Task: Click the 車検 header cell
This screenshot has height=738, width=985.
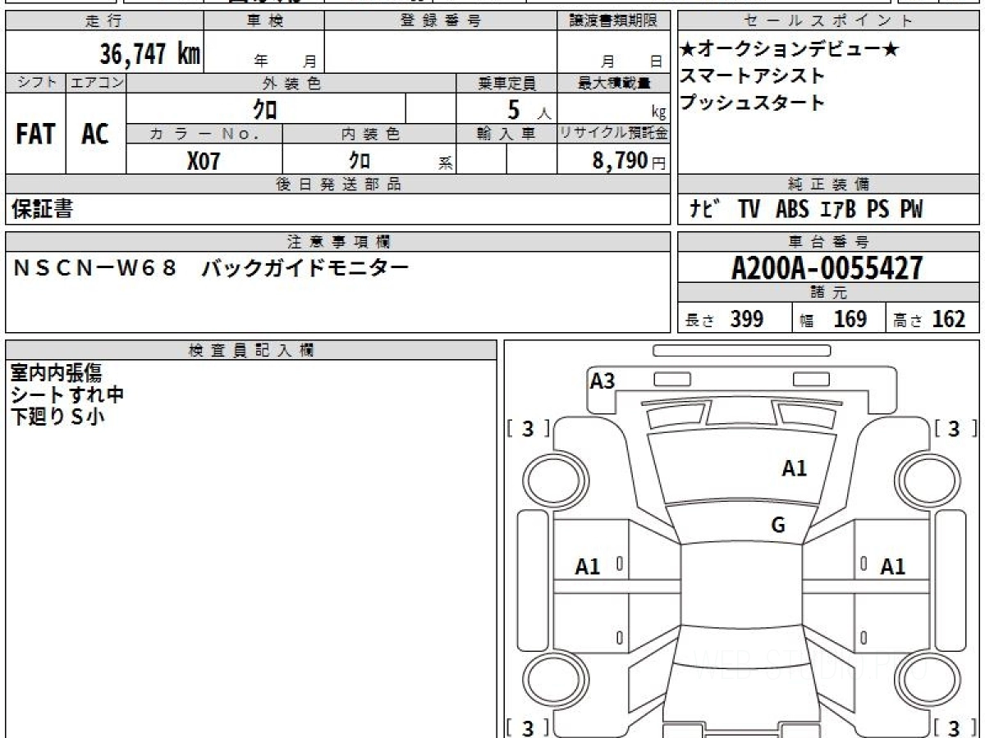Action: click(x=263, y=21)
